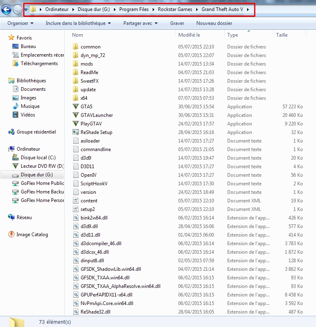This screenshot has height=327, width=316.
Task: Click the Graver toolbar button
Action: coord(177,23)
